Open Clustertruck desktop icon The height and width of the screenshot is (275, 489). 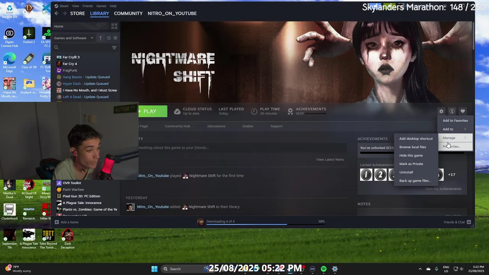point(10,212)
